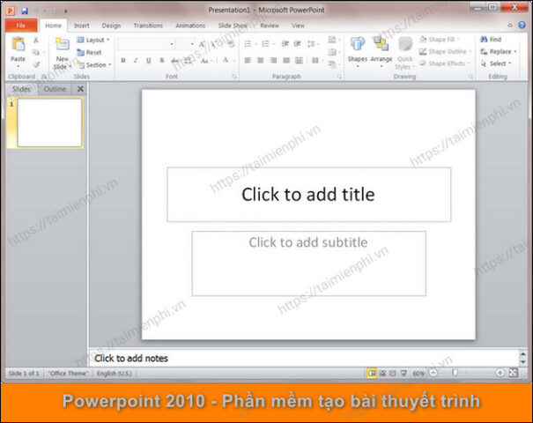Click the zoom out minus button
Image resolution: width=533 pixels, height=423 pixels.
click(433, 373)
